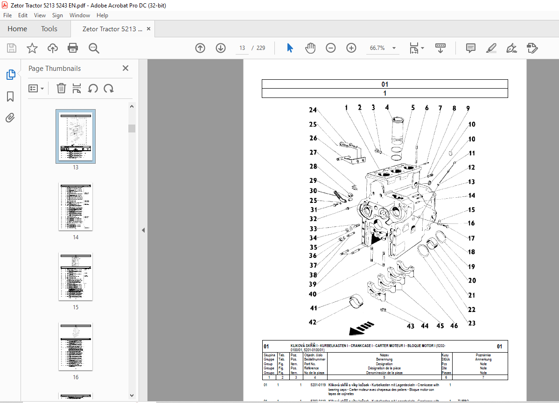
Task: Print the document using printer icon
Action: 73,48
